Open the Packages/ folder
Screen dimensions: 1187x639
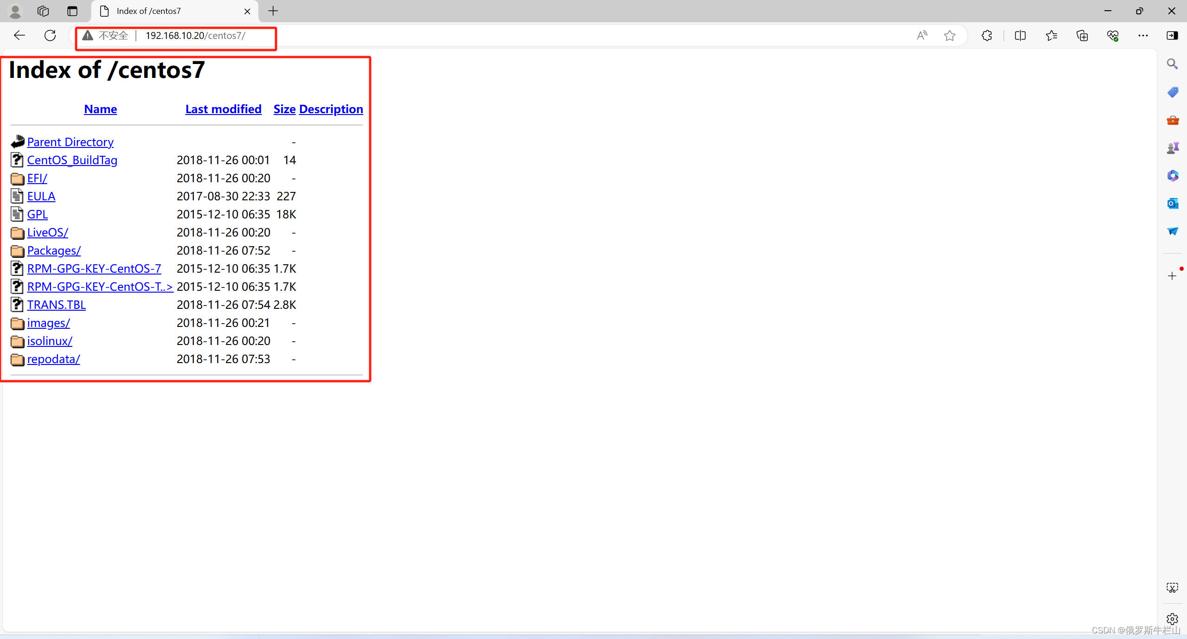[x=54, y=250]
